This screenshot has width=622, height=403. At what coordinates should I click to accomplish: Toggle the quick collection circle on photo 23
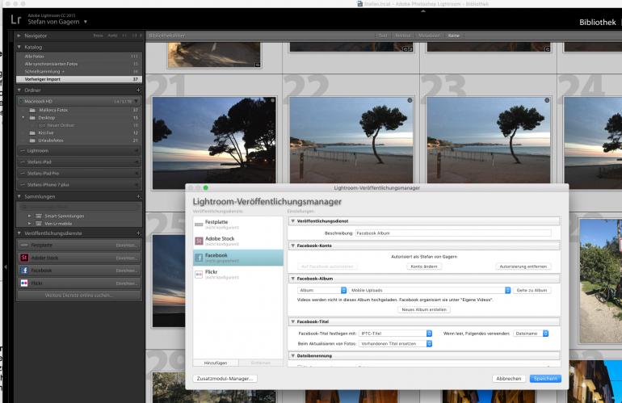tap(547, 100)
